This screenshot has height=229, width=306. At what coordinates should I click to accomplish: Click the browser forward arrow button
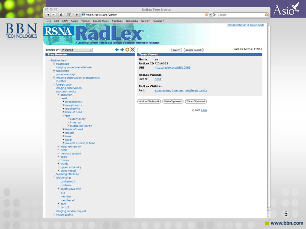pyautogui.click(x=53, y=15)
